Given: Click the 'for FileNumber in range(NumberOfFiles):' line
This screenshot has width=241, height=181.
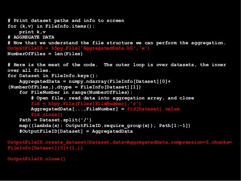Looking at the screenshot, I should [76, 93].
